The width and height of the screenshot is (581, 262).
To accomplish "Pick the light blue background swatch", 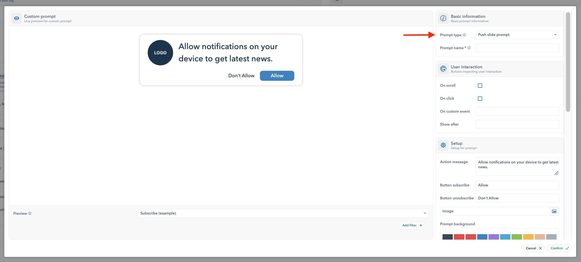I will pyautogui.click(x=505, y=237).
